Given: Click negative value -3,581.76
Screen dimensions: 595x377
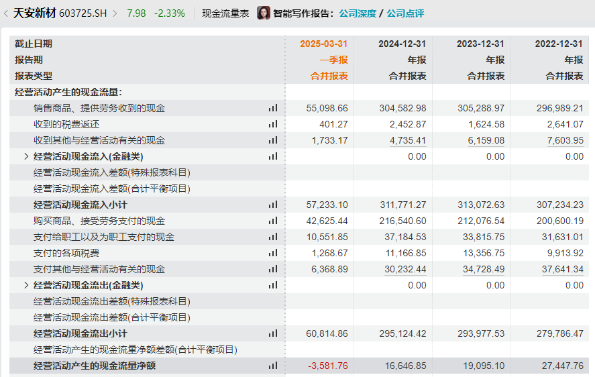Looking at the screenshot, I should [328, 366].
